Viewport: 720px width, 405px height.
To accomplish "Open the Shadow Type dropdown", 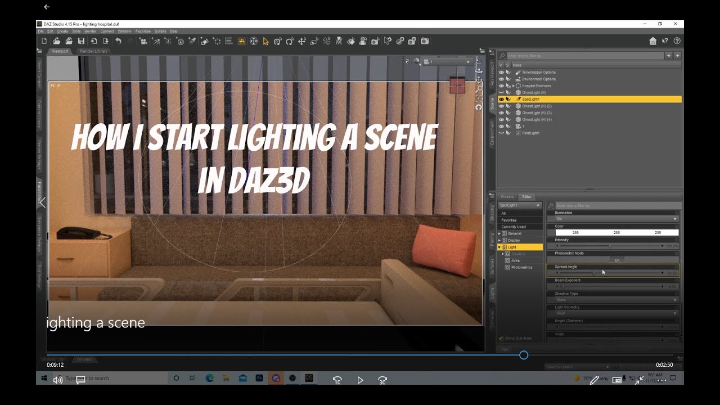I will pyautogui.click(x=616, y=300).
